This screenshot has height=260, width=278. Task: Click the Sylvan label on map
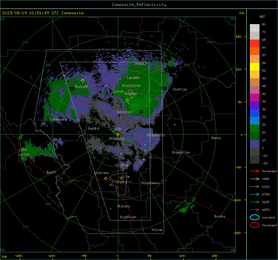coord(118,91)
